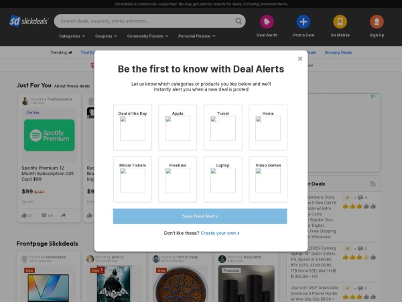
Task: Click the Create your own link
Action: coord(220,233)
